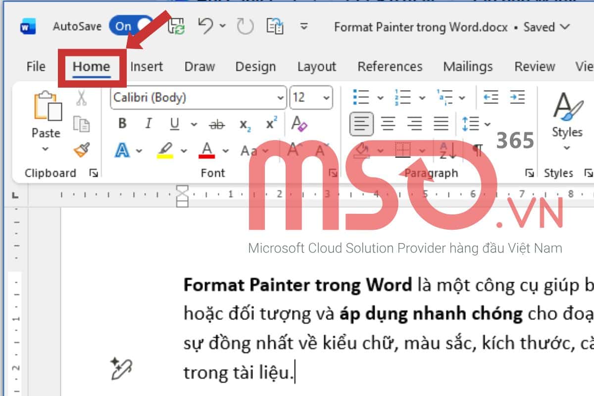Open underline style dropdown arrow
The width and height of the screenshot is (594, 396).
click(194, 124)
